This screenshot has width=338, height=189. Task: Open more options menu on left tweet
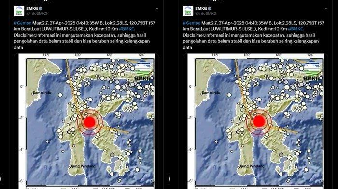(x=156, y=9)
